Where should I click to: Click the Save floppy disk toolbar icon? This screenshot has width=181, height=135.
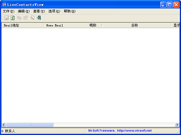(x=6, y=18)
